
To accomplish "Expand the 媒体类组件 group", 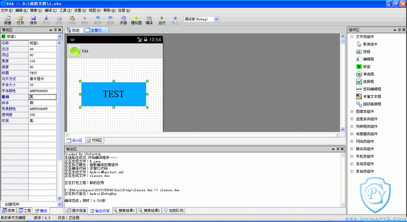I will pyautogui.click(x=352, y=149).
